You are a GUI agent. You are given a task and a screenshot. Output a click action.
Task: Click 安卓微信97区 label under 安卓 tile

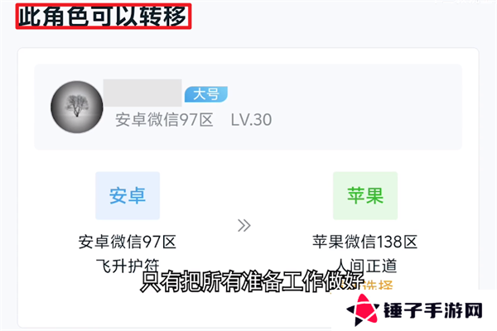pos(128,242)
